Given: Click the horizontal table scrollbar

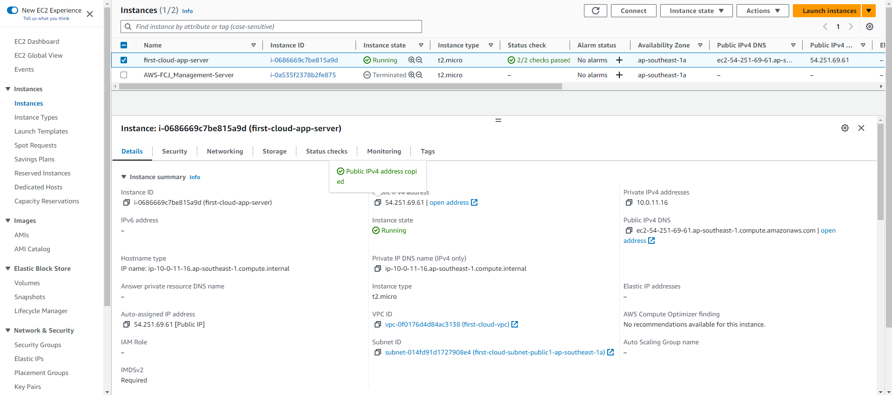Looking at the screenshot, I should click(x=341, y=87).
